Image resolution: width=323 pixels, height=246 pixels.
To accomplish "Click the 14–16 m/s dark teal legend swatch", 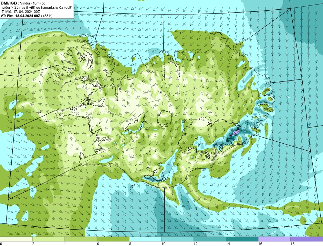I will pos(242,239).
